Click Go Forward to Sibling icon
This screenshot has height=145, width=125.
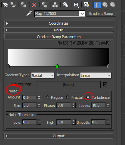pos(112,5)
